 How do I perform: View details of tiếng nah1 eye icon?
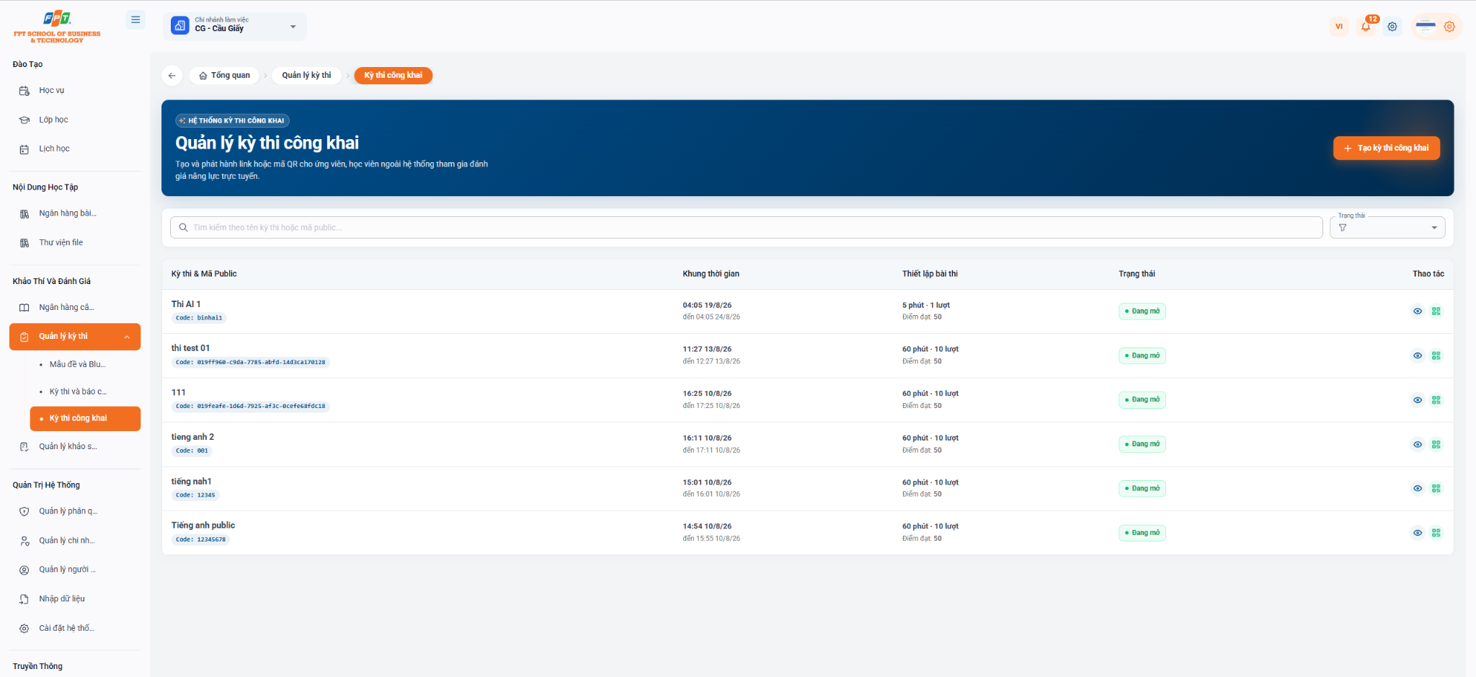tap(1418, 489)
